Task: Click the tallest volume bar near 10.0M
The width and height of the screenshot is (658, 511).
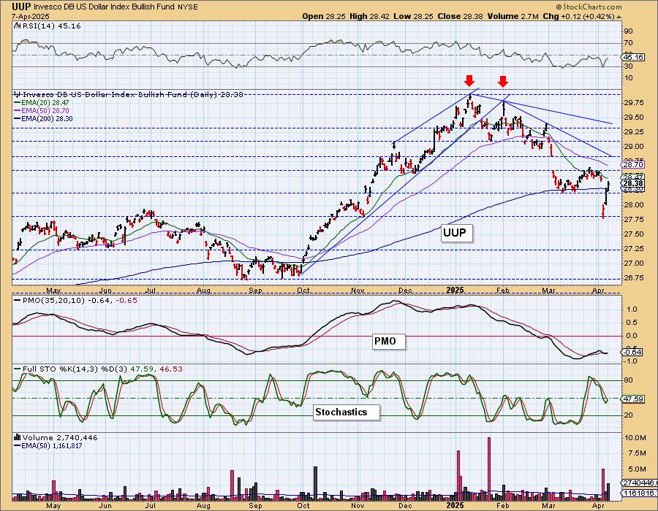Action: point(489,469)
